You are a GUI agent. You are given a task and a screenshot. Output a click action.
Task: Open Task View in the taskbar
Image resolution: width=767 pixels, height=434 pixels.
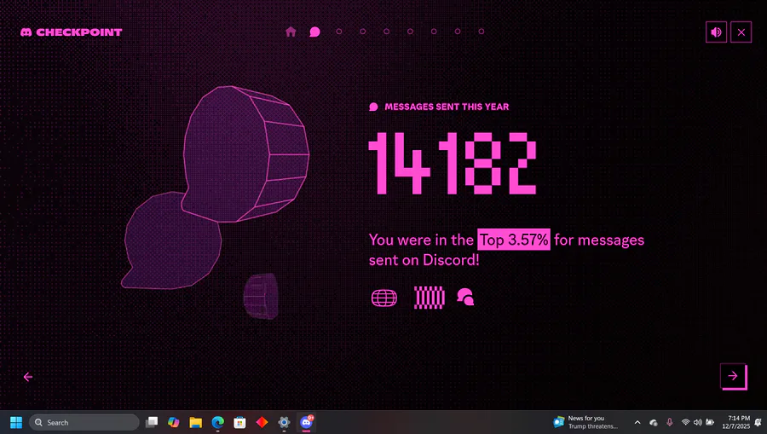coord(153,422)
